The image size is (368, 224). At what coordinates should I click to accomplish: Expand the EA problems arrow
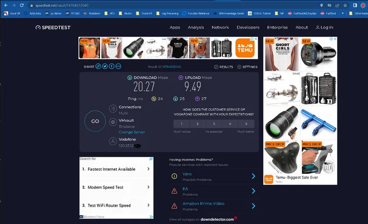pos(253,191)
